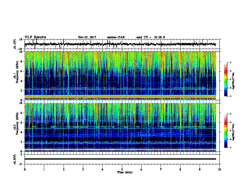Click the "Time (min)" x-axis label
The width and height of the screenshot is (247, 190).
pos(125,172)
